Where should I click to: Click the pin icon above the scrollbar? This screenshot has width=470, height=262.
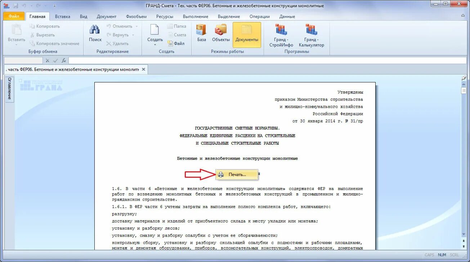pos(464,78)
